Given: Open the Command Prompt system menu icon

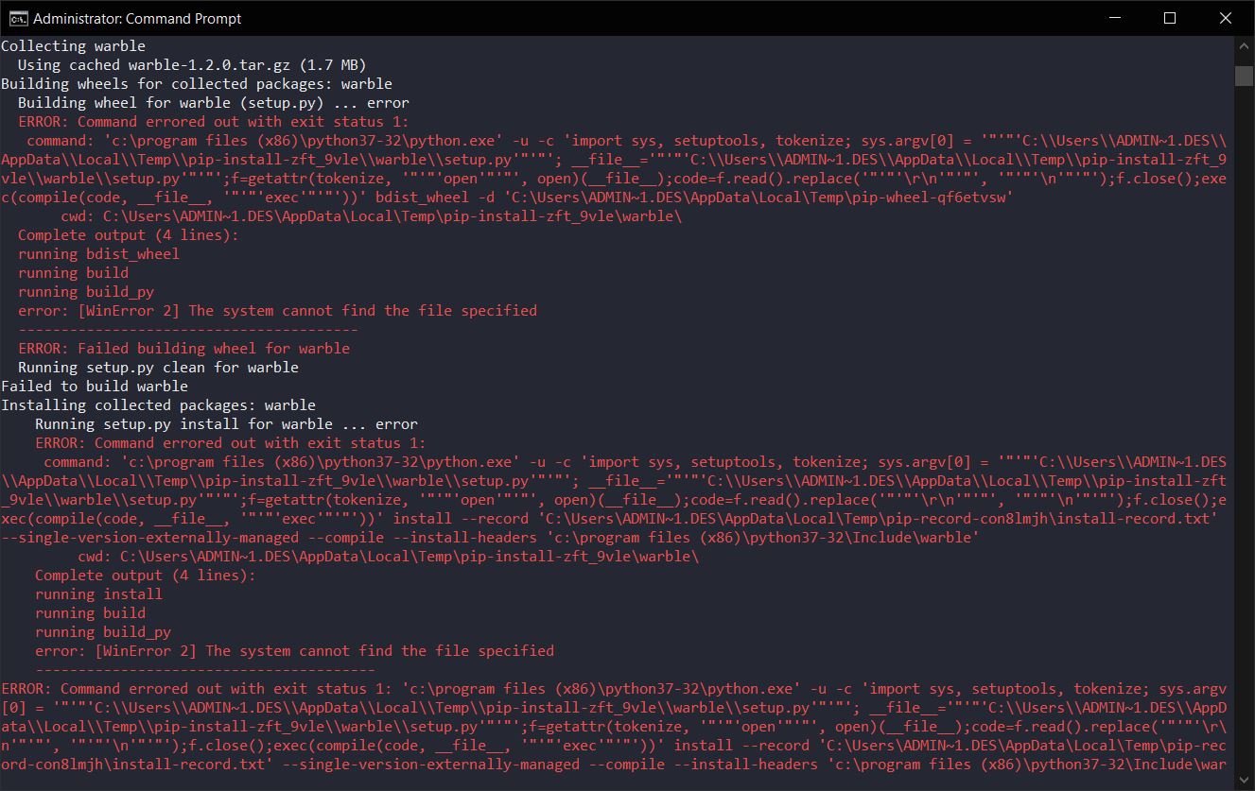Looking at the screenshot, I should [16, 18].
